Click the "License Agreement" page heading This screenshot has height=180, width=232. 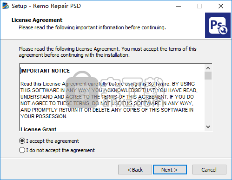37,20
